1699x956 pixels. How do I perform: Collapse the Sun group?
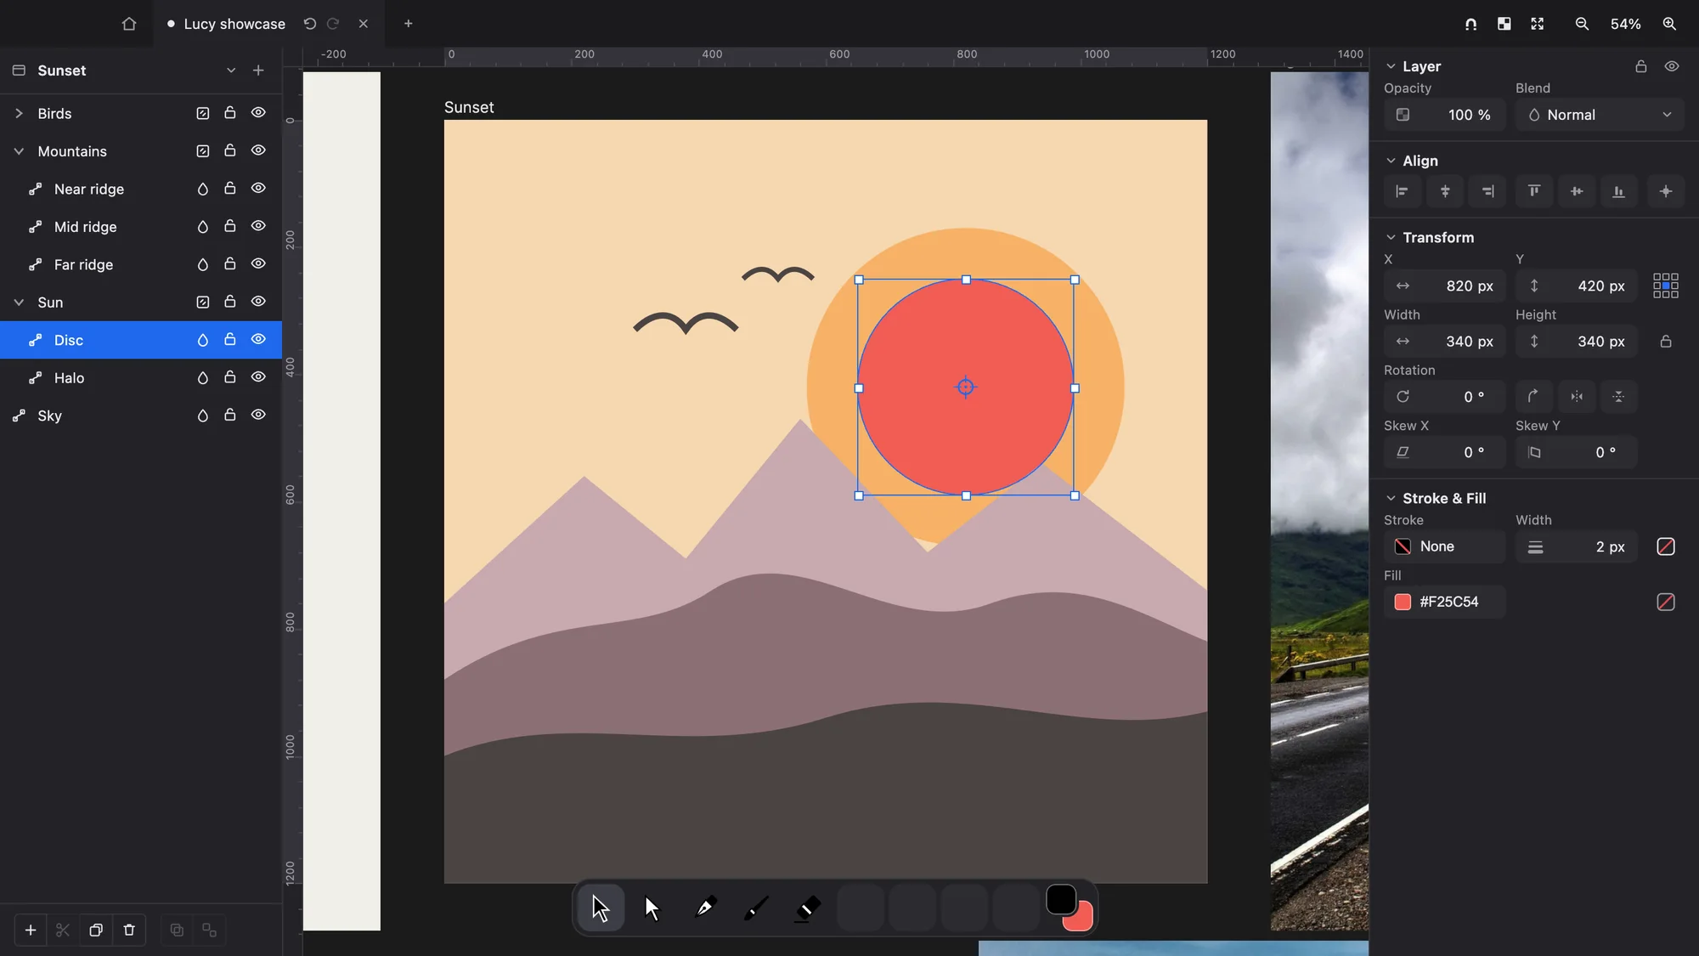tap(19, 303)
